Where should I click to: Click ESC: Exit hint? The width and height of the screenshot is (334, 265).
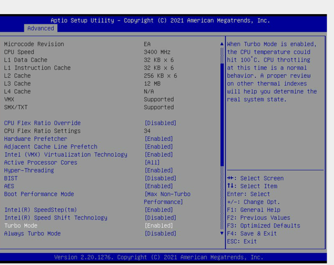(x=242, y=241)
